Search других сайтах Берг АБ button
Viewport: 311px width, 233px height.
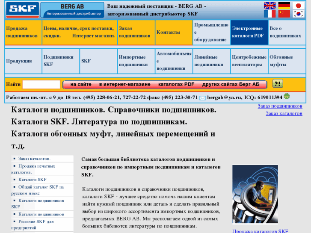pyautogui.click(x=231, y=84)
